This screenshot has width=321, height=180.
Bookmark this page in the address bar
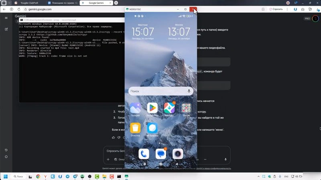(263, 9)
